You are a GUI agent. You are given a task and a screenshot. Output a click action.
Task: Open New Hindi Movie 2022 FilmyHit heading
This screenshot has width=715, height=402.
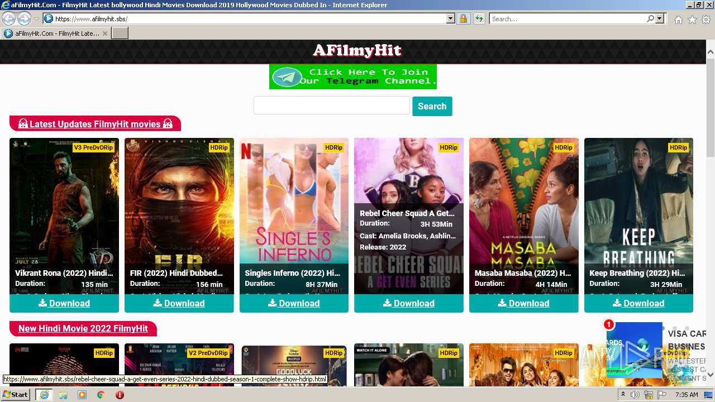(x=83, y=328)
